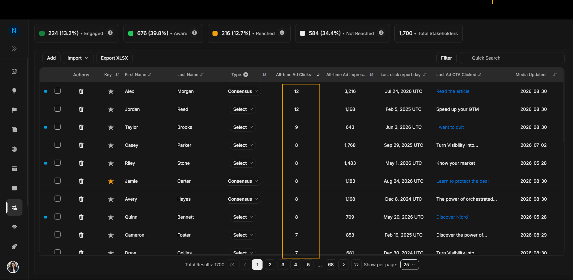Click info icon beside Not Reached stat
573x280 pixels.
381,33
